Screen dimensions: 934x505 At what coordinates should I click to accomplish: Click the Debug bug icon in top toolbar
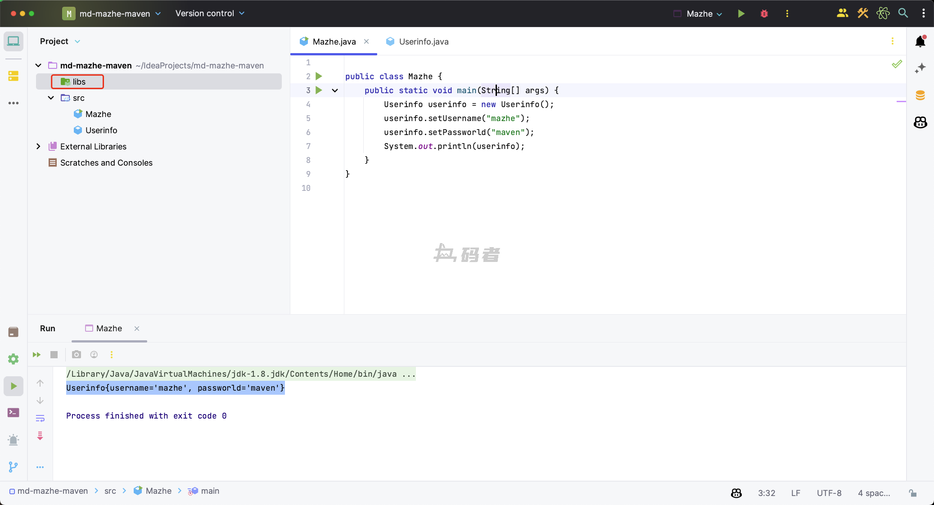coord(764,14)
